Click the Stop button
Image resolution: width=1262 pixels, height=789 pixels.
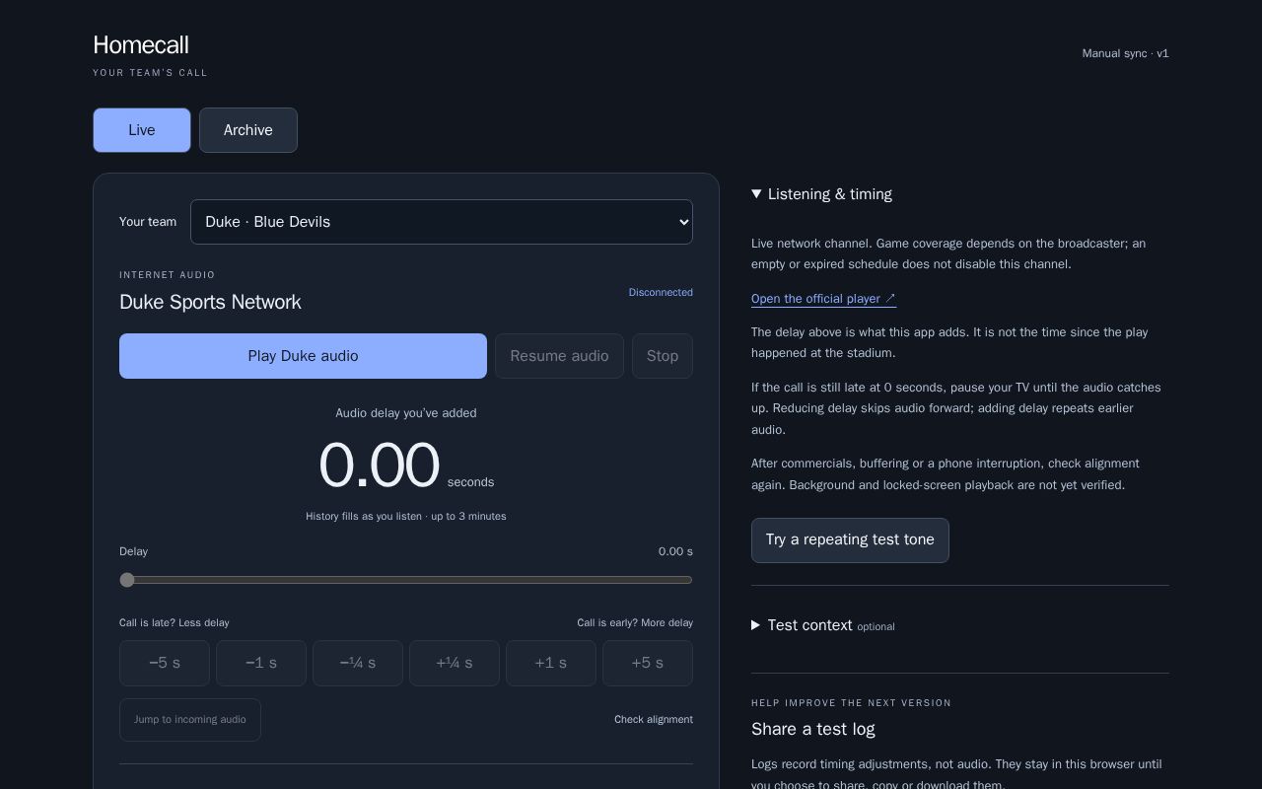[x=663, y=356]
